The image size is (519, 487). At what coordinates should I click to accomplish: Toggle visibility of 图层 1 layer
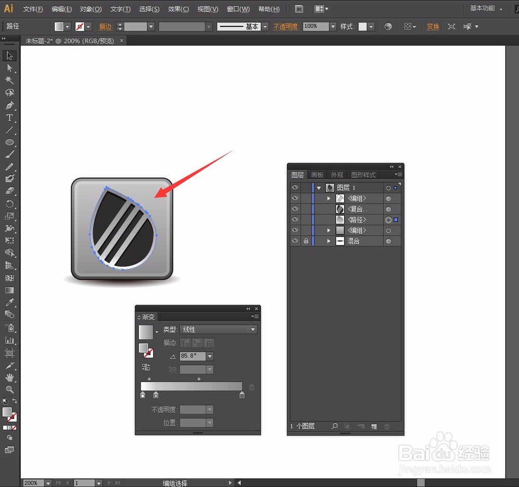[295, 187]
